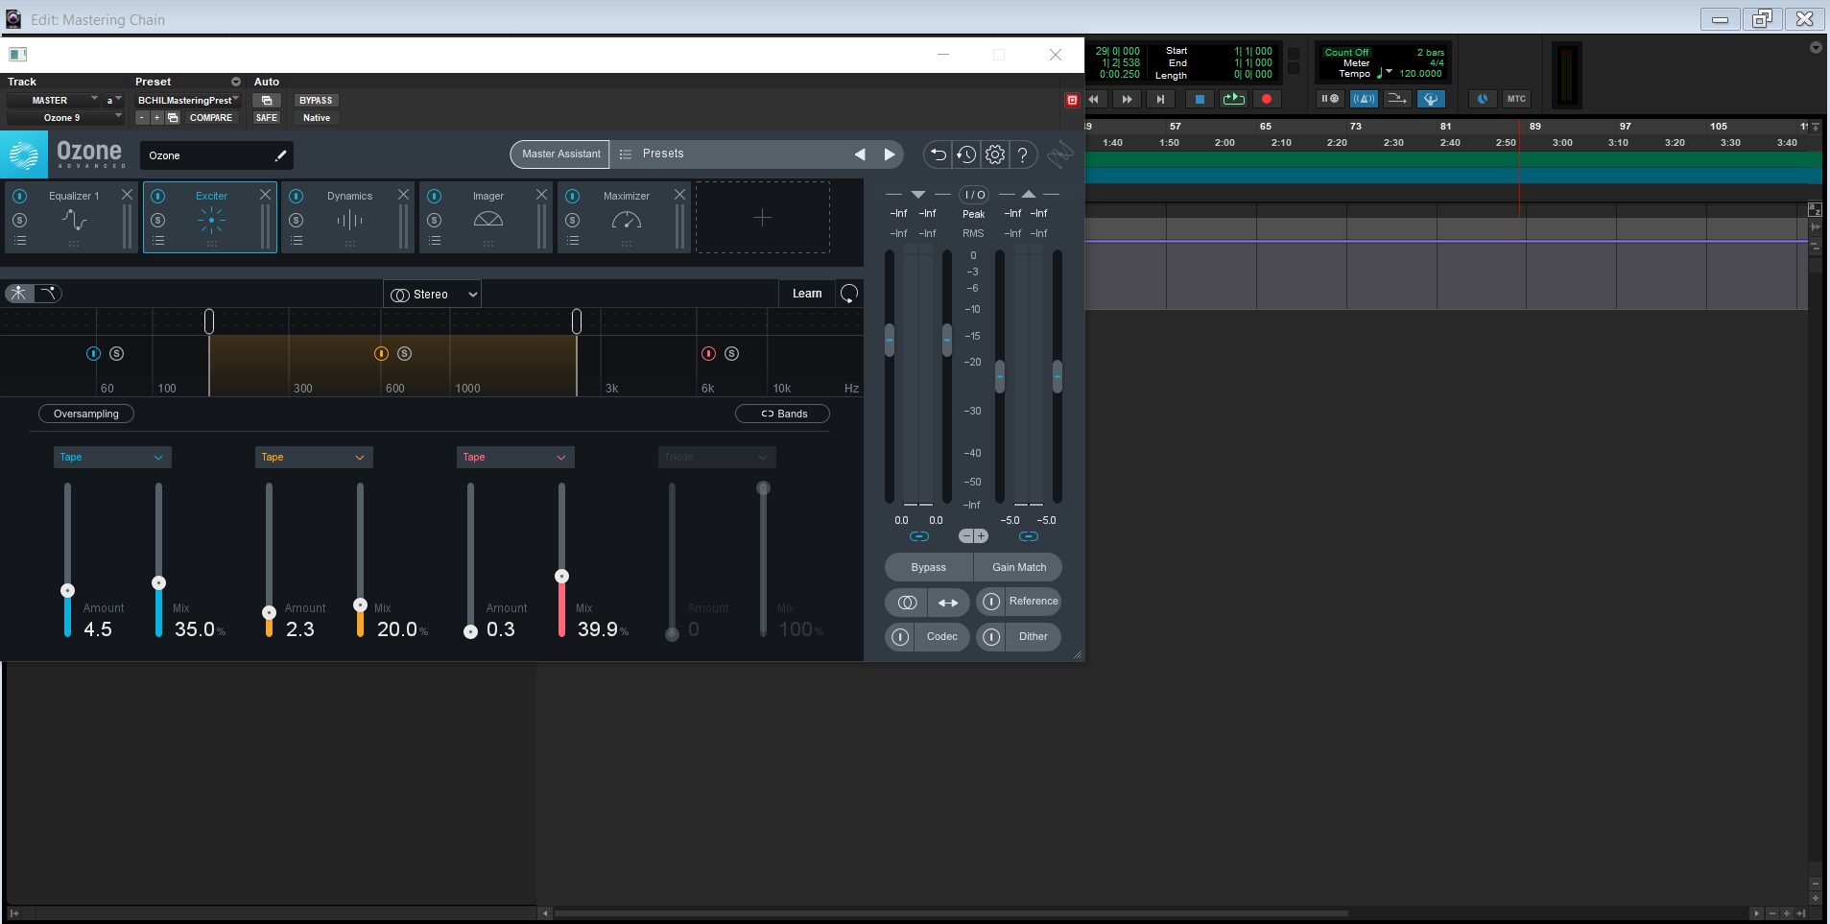Swap channels with the double-arrow icon
Viewport: 1830px width, 924px height.
(x=948, y=603)
